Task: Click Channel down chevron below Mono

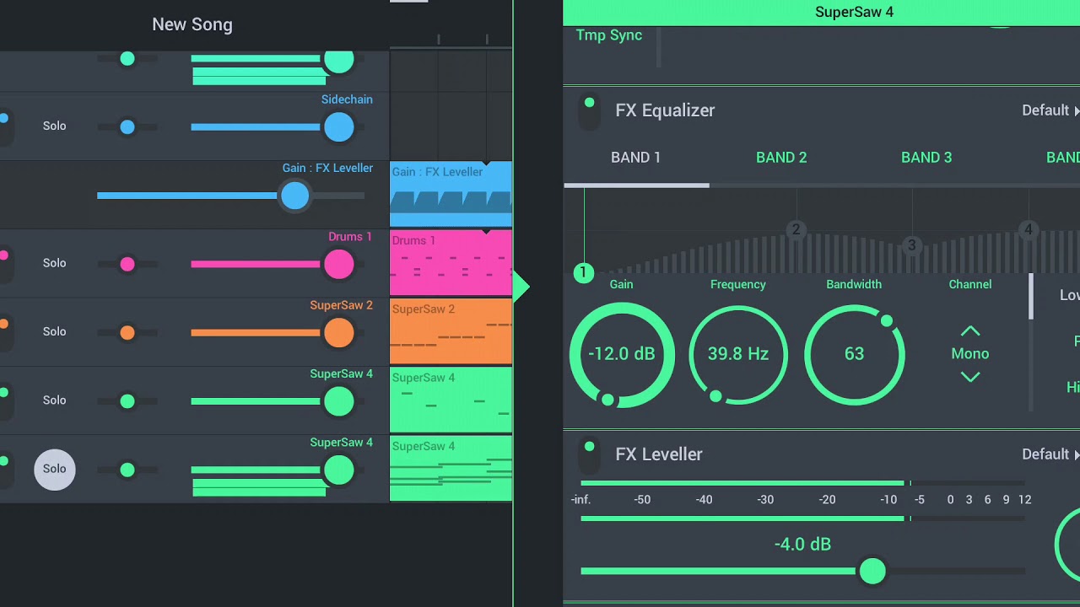Action: click(x=970, y=378)
